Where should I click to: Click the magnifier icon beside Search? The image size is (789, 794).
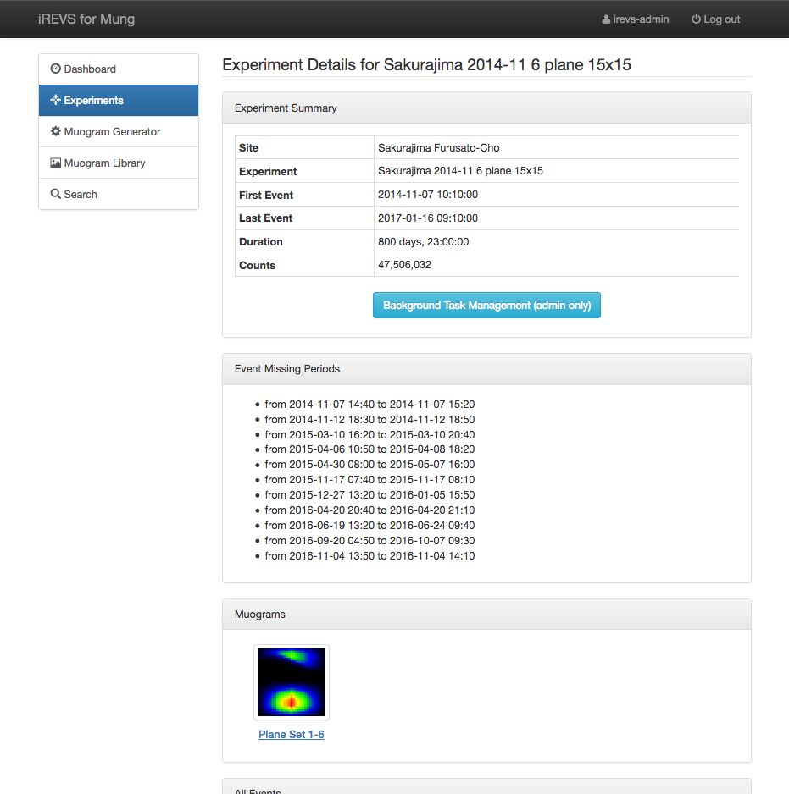(x=56, y=195)
